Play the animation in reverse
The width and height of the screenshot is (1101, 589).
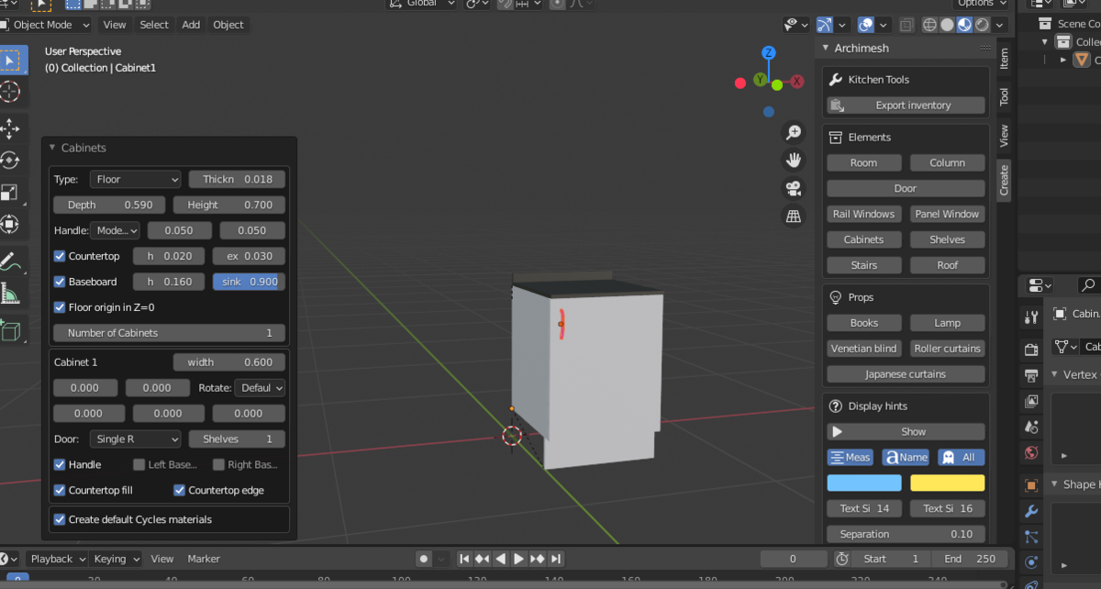click(x=501, y=559)
